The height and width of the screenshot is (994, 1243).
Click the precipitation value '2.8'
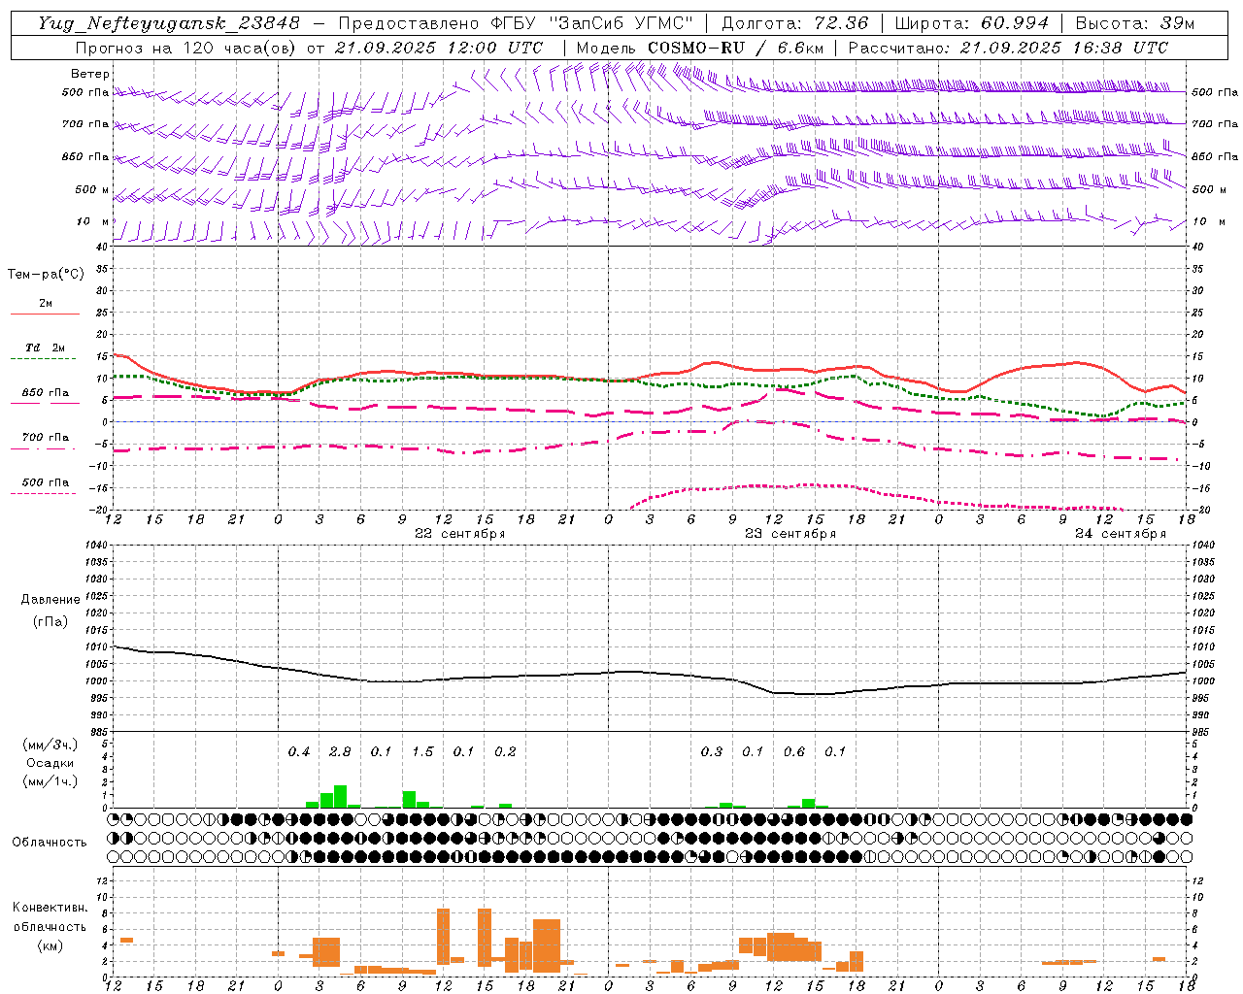click(x=340, y=752)
